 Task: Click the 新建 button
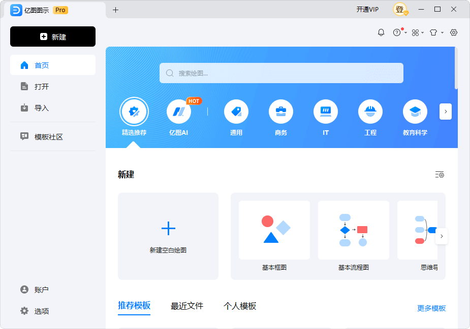52,36
